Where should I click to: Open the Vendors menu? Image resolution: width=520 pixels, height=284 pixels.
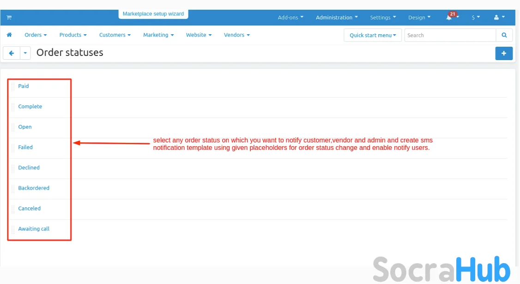[237, 35]
